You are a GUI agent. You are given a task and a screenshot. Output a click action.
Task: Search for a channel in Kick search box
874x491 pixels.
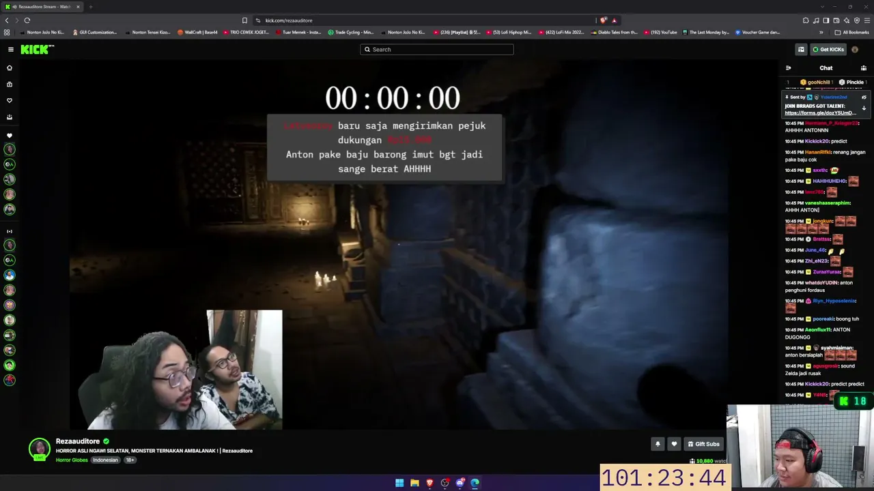tap(437, 49)
